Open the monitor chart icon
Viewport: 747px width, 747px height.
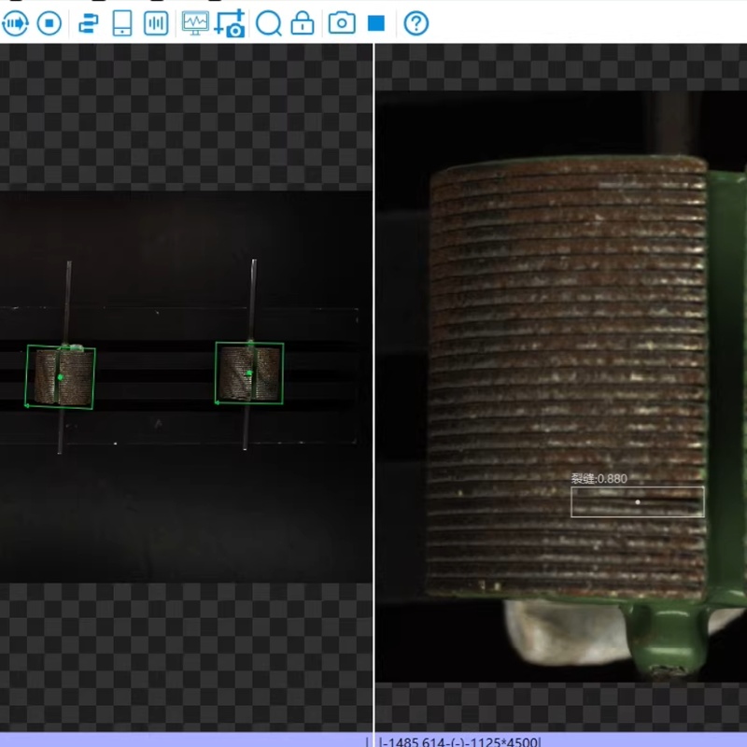click(195, 22)
